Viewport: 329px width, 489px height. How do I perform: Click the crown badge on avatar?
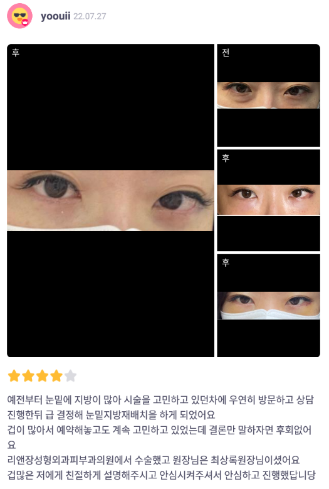pos(26,22)
